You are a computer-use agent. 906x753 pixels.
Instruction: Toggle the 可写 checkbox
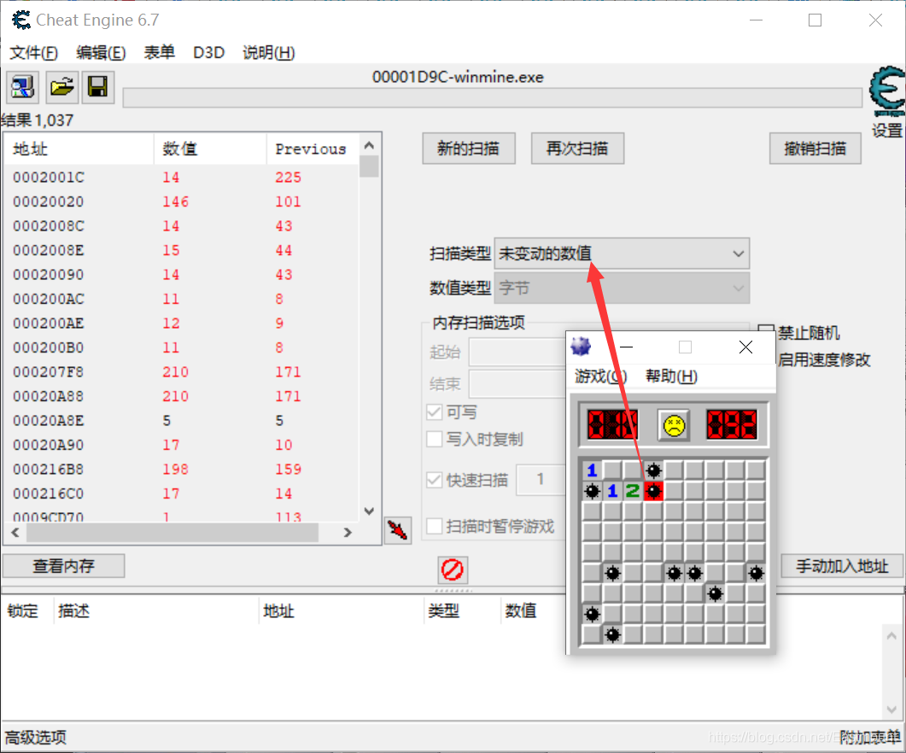[x=434, y=412]
